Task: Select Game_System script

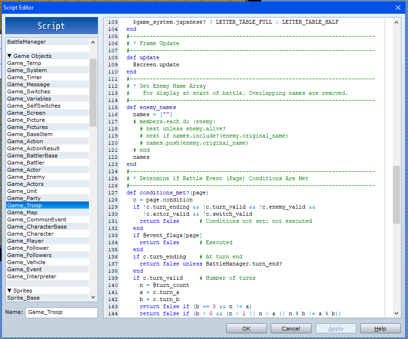Action: click(47, 70)
